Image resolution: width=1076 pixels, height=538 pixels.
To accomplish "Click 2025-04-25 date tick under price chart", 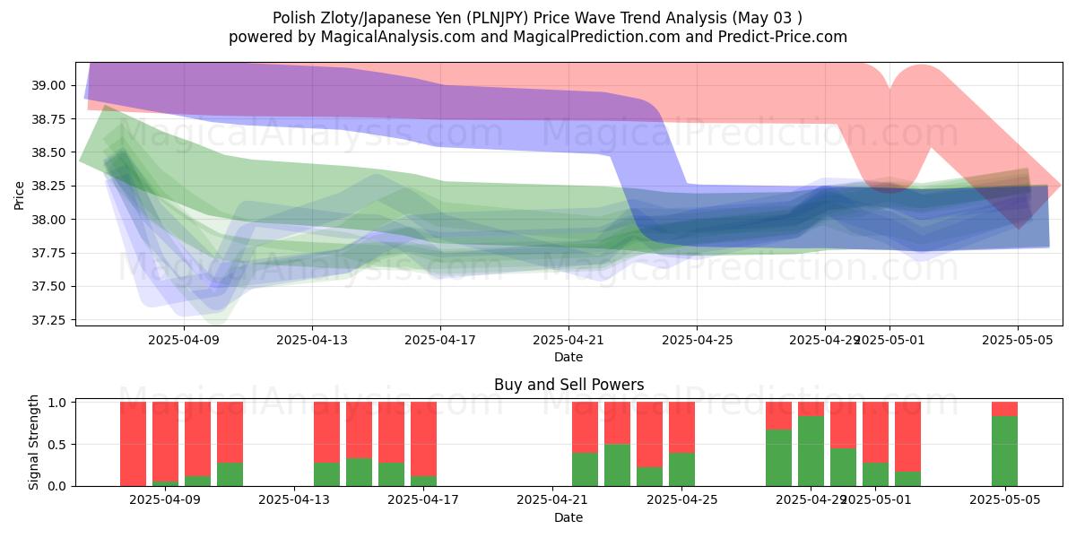I will point(697,340).
